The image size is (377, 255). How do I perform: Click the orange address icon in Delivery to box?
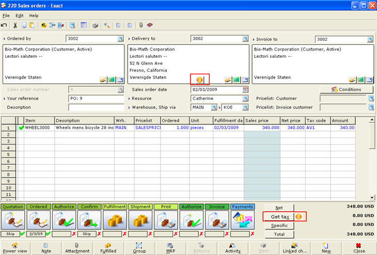tap(199, 80)
